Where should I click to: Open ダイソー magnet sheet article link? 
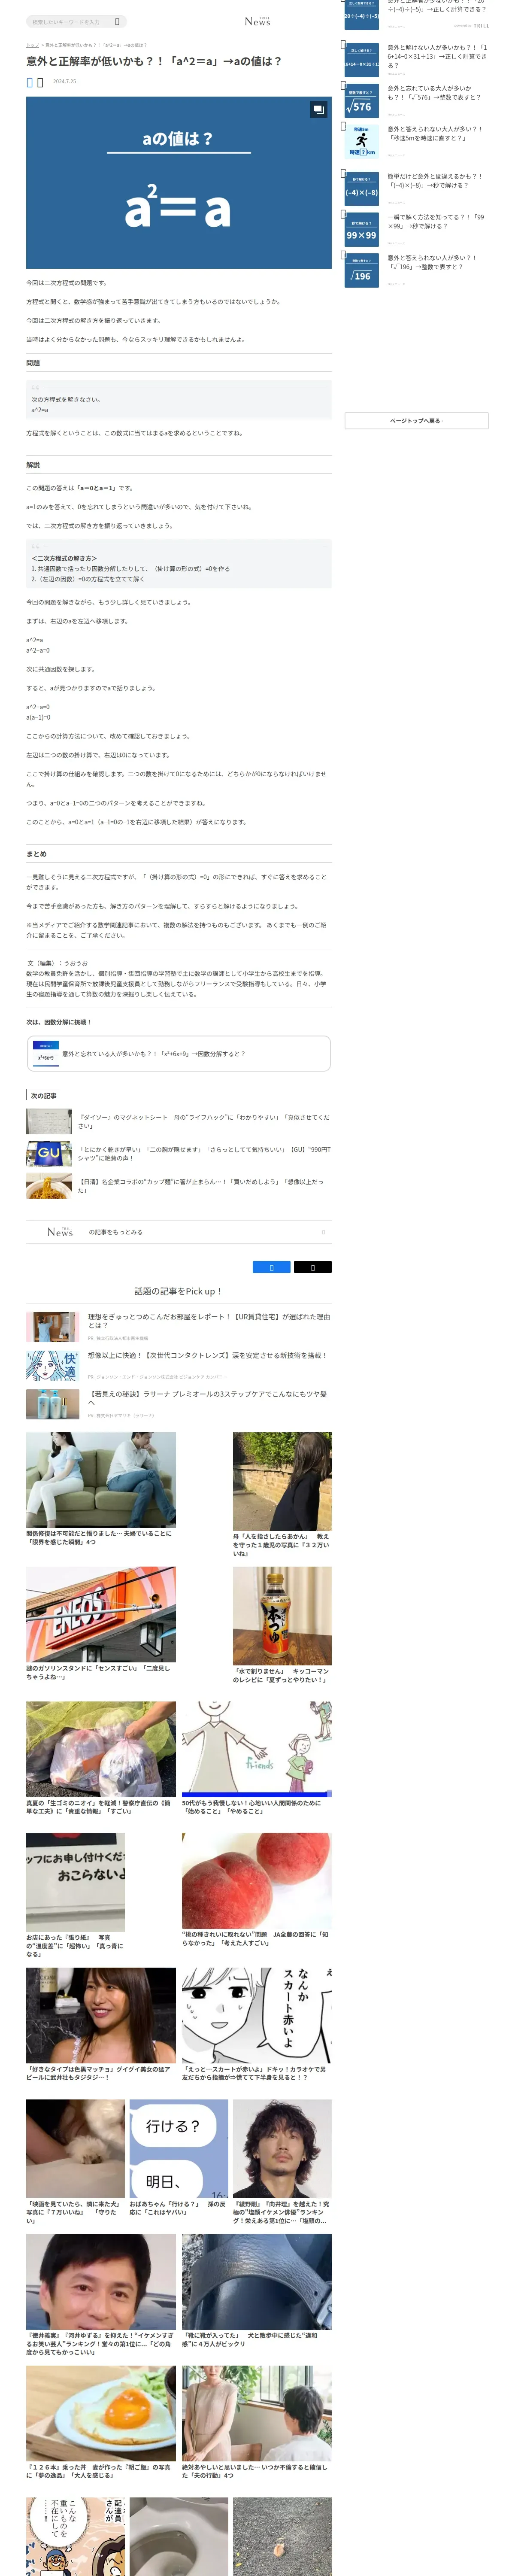pyautogui.click(x=204, y=1121)
